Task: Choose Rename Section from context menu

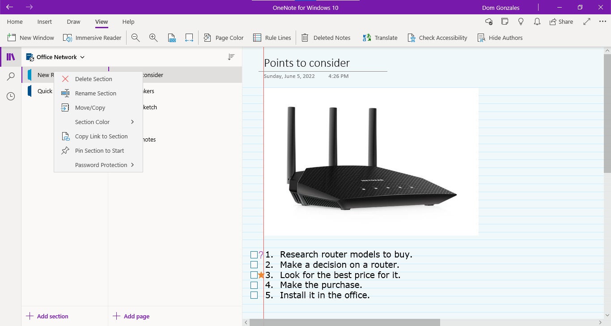Action: click(x=98, y=93)
